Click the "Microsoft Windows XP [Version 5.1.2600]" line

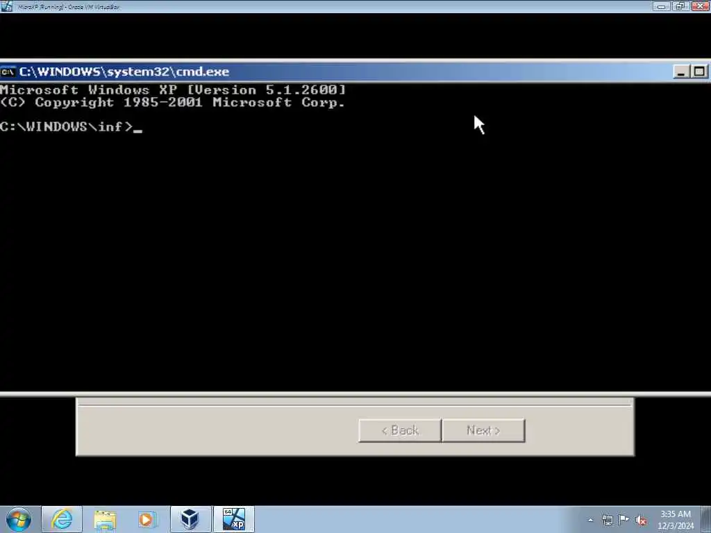[x=173, y=90]
